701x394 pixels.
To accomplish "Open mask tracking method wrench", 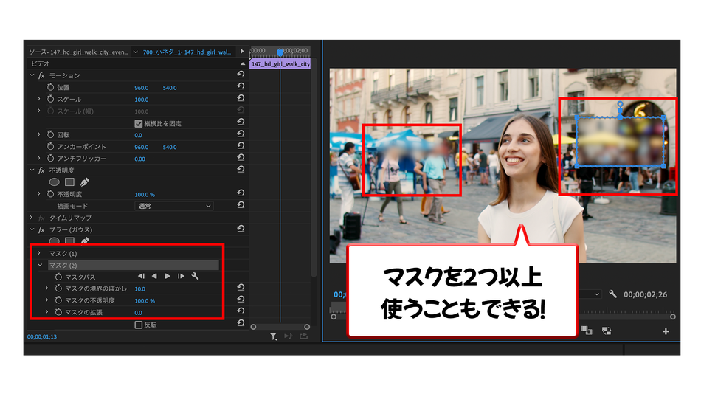I will pyautogui.click(x=195, y=276).
